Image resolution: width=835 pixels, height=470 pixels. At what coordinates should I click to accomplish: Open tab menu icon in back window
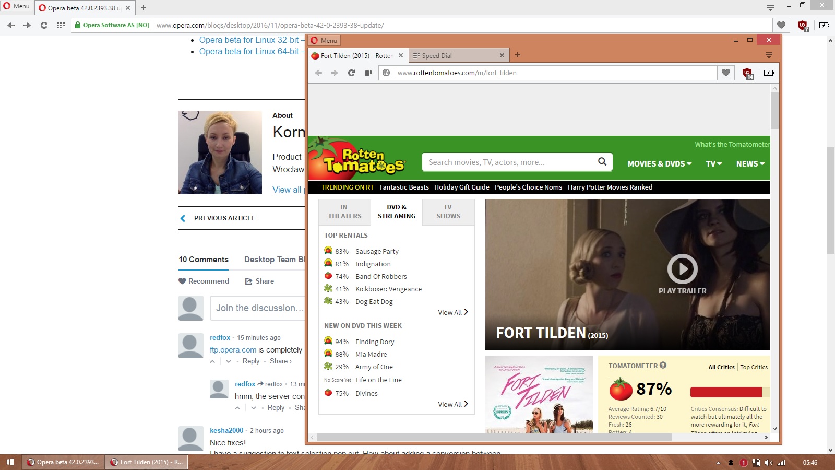(770, 7)
